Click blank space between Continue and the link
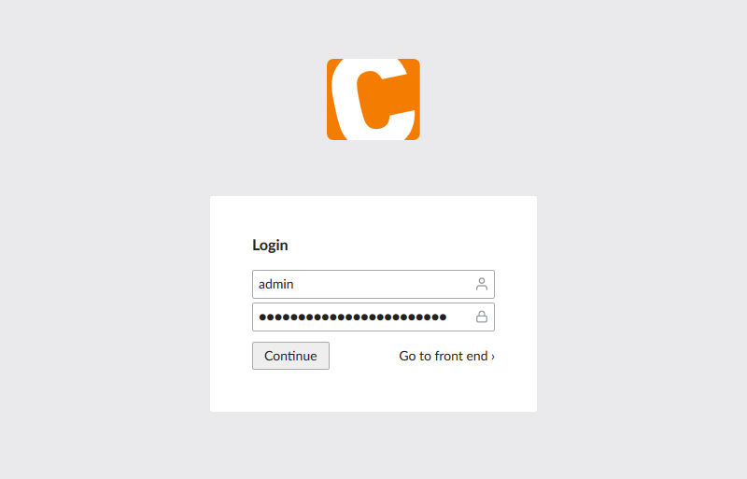747x479 pixels. coord(364,356)
